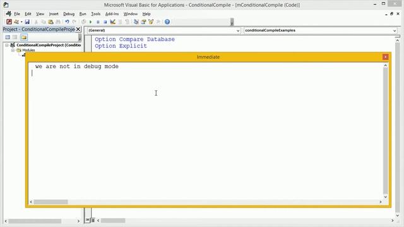Save the project with the floppy icon
Viewport: 404px width, 227px height.
(x=27, y=22)
